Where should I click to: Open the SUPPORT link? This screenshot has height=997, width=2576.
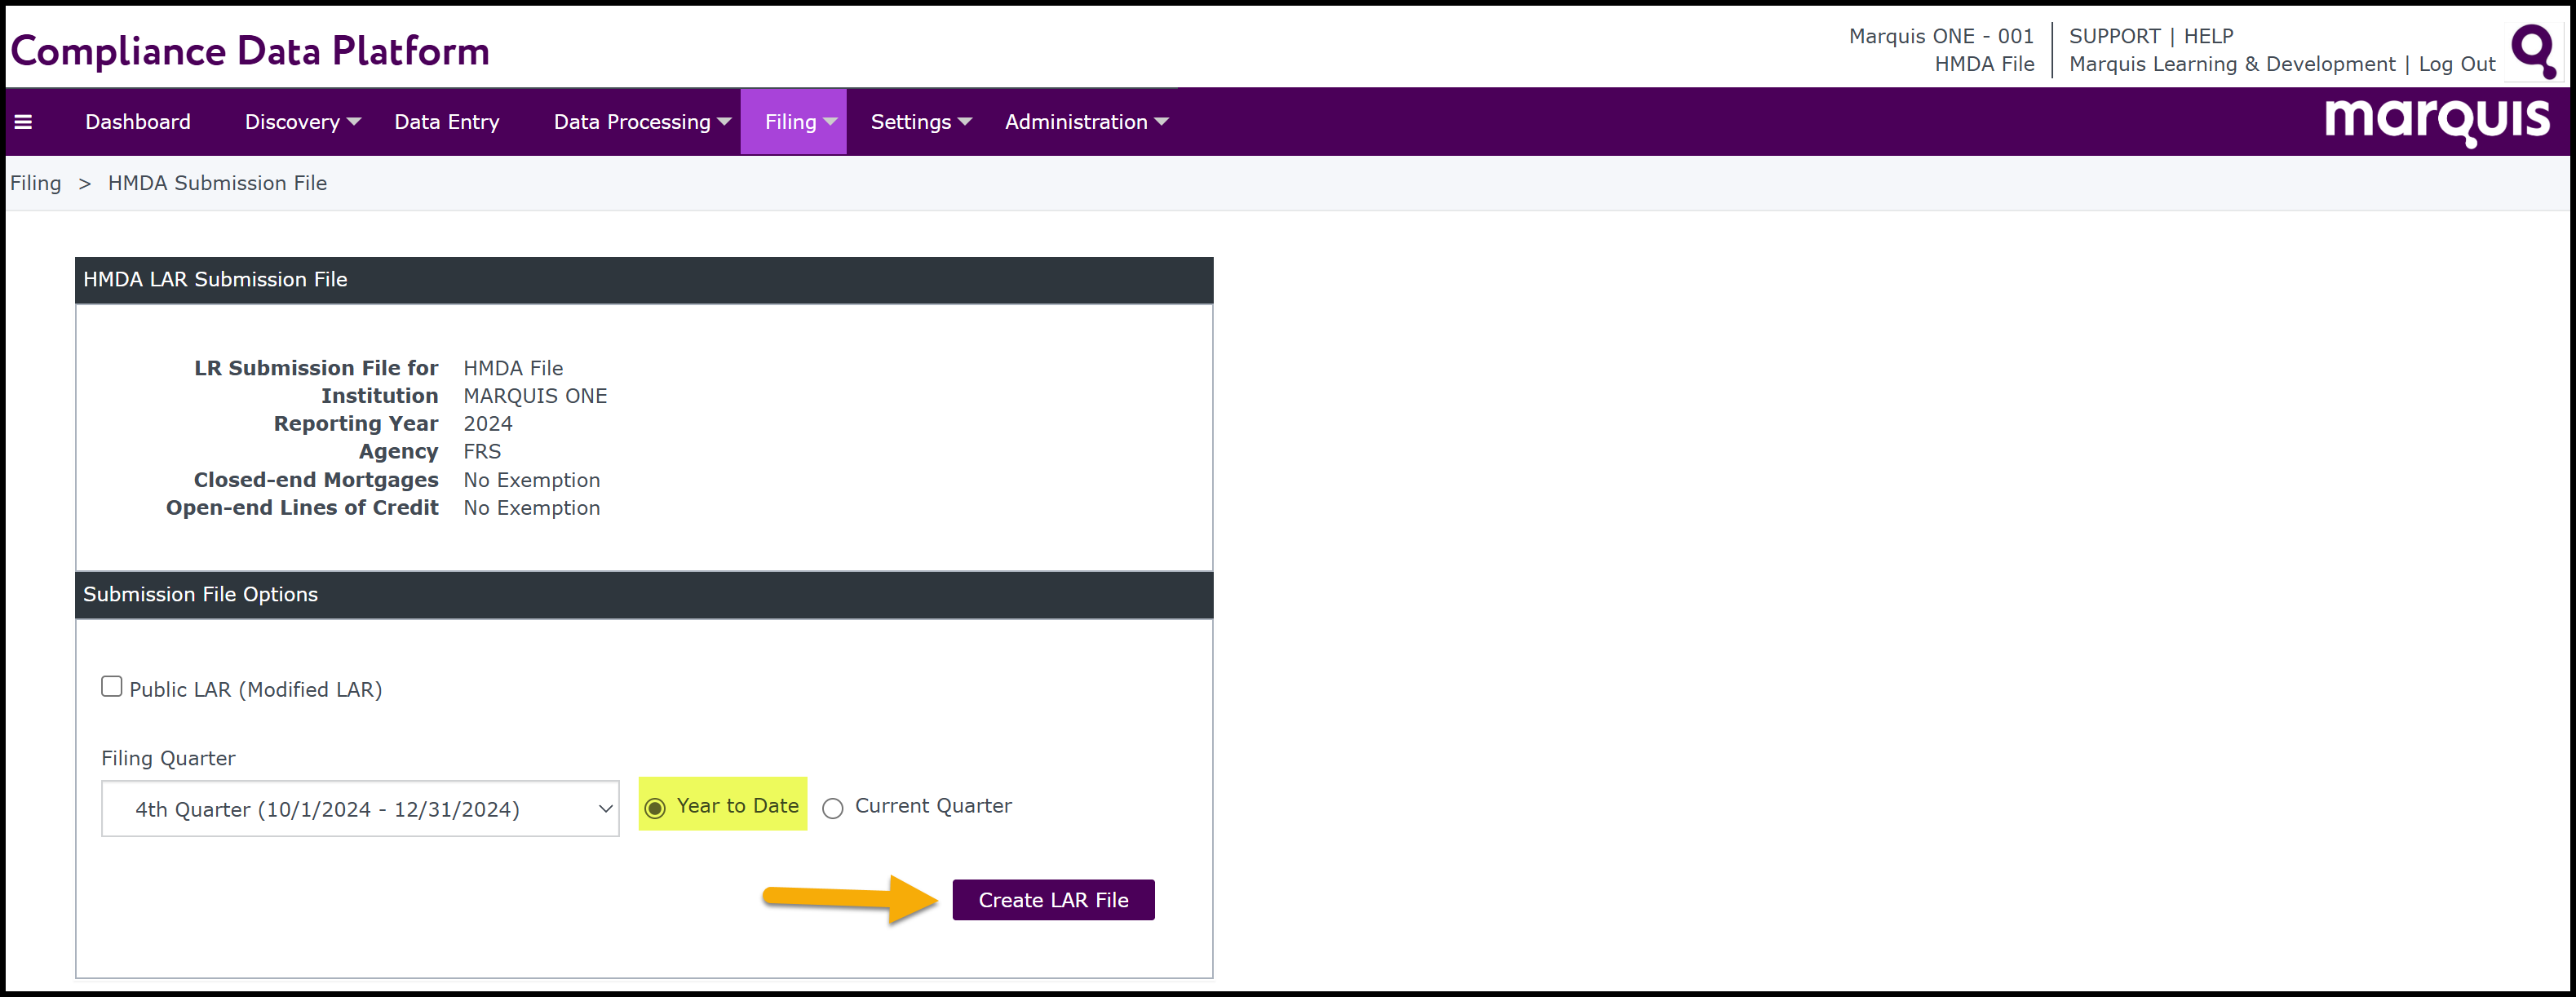coord(2114,36)
